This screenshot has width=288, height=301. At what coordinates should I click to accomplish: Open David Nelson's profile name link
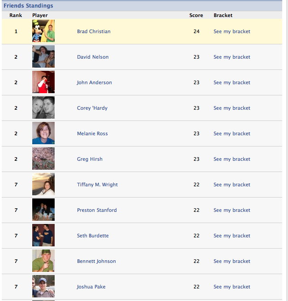pyautogui.click(x=93, y=57)
